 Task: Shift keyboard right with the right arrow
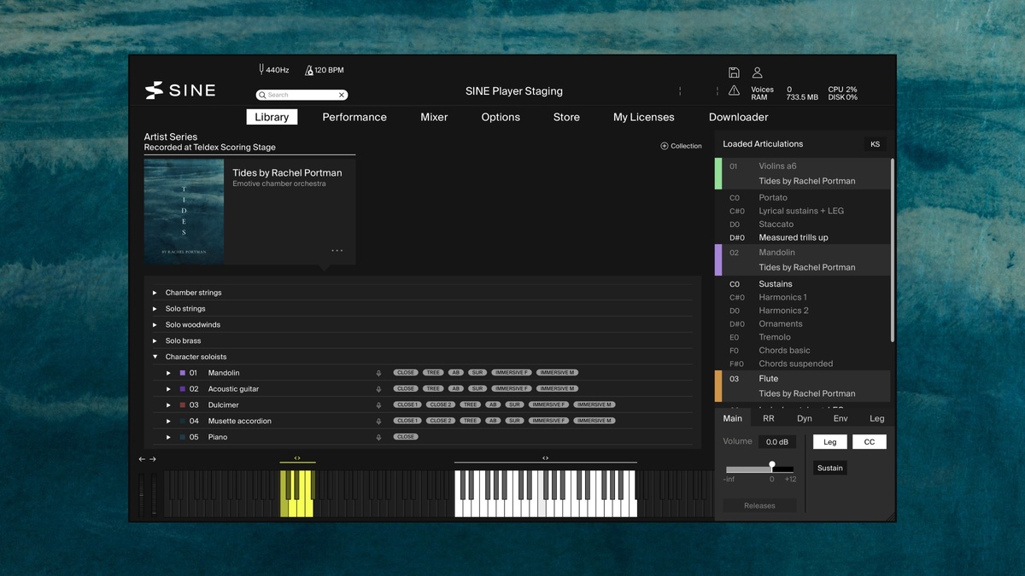point(153,459)
